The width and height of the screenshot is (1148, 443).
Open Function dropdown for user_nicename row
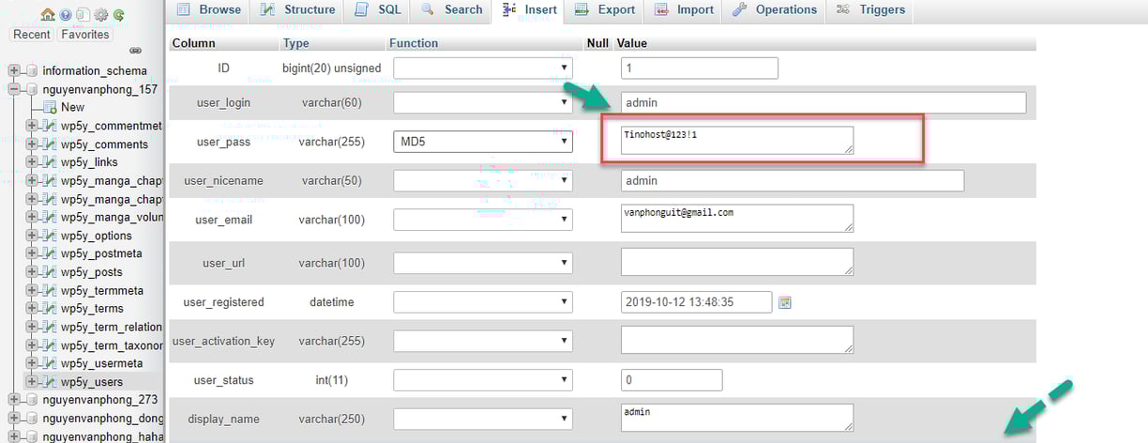(x=482, y=180)
